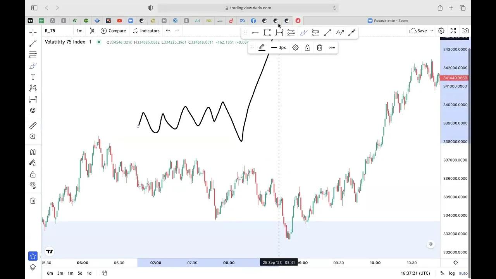Click the Compare button
Viewport: 496px width, 279px height.
pos(114,31)
